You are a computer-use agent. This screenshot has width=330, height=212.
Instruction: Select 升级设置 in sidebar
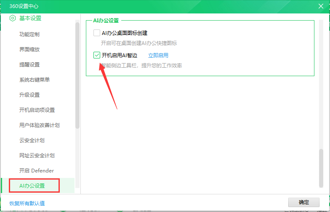pyautogui.click(x=29, y=95)
